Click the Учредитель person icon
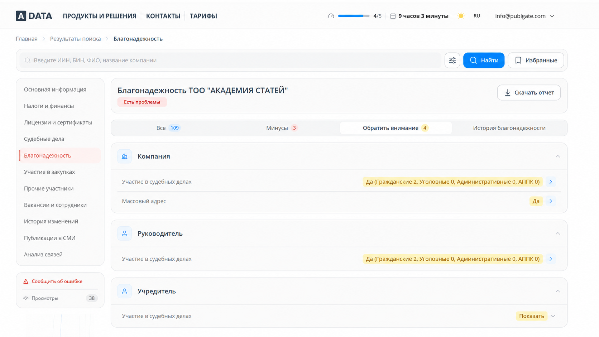The image size is (599, 337). [x=125, y=291]
